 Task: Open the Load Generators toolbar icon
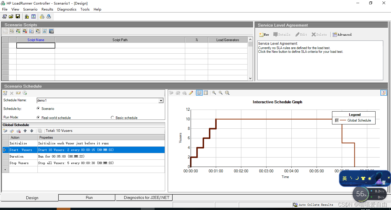tap(27, 17)
